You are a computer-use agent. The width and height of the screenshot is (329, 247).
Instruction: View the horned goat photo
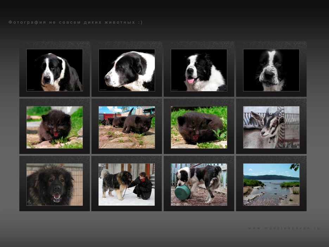(x=271, y=127)
